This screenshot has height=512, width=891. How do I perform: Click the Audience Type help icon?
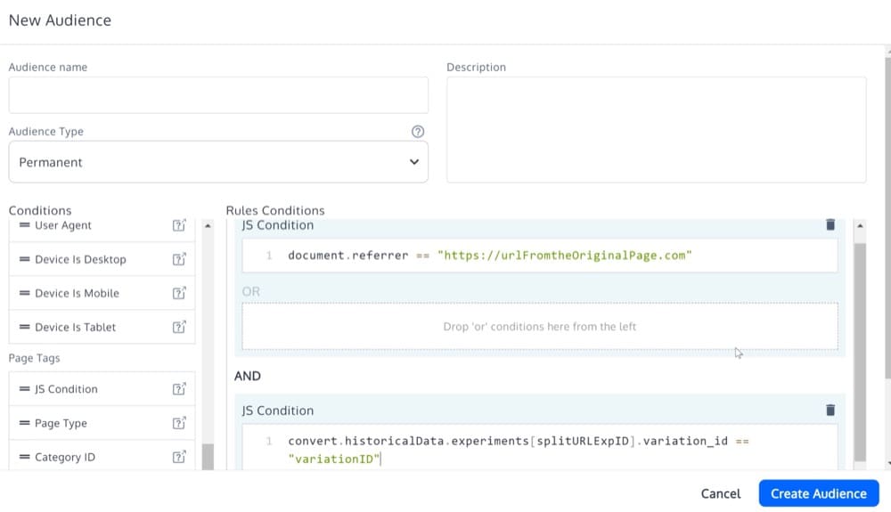(418, 132)
